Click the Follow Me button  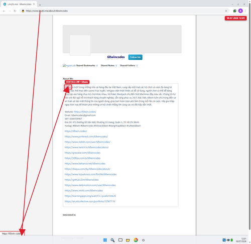(x=135, y=57)
